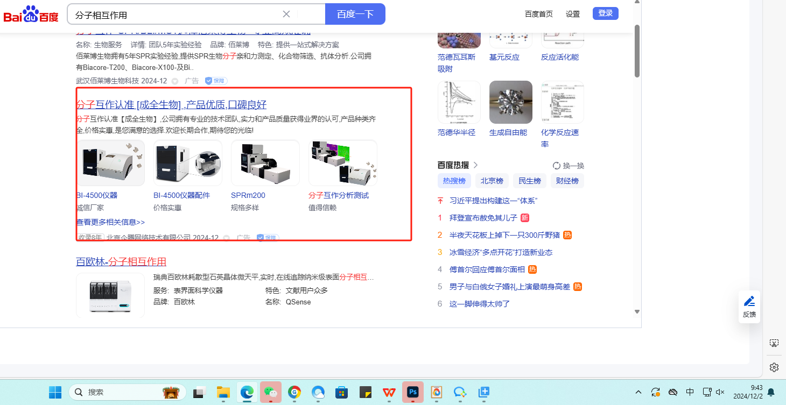Open File Explorer from the taskbar
The width and height of the screenshot is (786, 405).
point(223,392)
